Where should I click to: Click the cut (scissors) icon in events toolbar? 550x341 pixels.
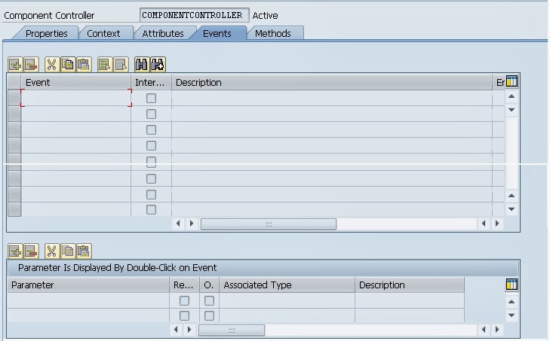51,65
